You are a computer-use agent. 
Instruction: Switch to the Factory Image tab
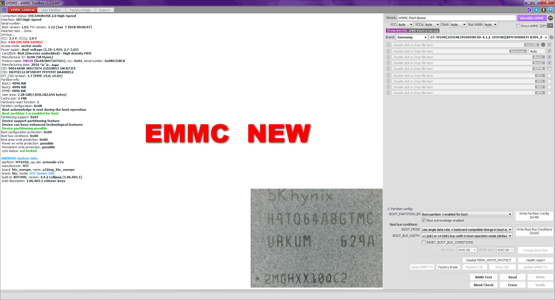[x=80, y=10]
